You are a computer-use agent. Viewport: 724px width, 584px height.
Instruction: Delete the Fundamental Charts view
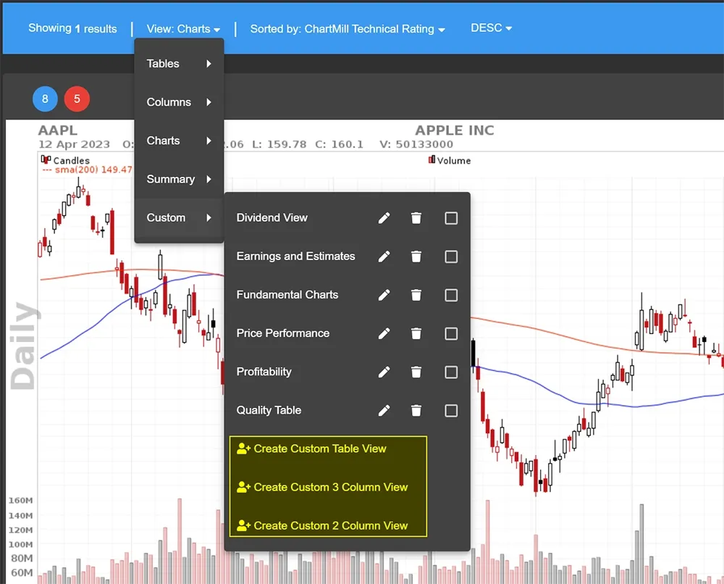click(416, 295)
